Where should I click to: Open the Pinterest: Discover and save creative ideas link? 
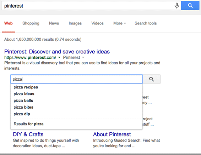click(x=57, y=52)
